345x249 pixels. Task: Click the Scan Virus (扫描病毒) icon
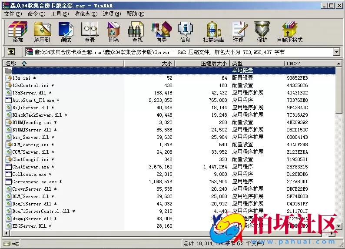pos(213,31)
